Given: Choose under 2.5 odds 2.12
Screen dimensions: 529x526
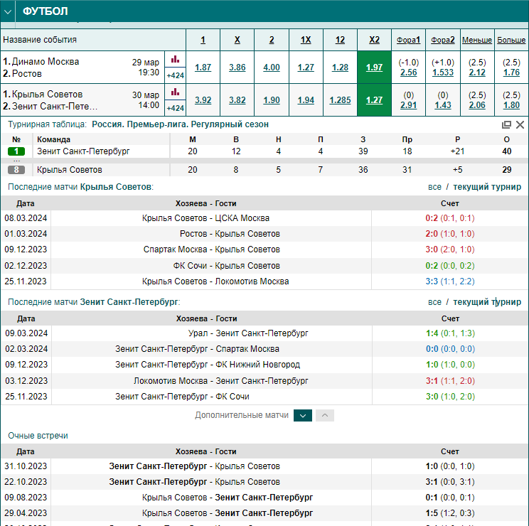Looking at the screenshot, I should coord(477,73).
